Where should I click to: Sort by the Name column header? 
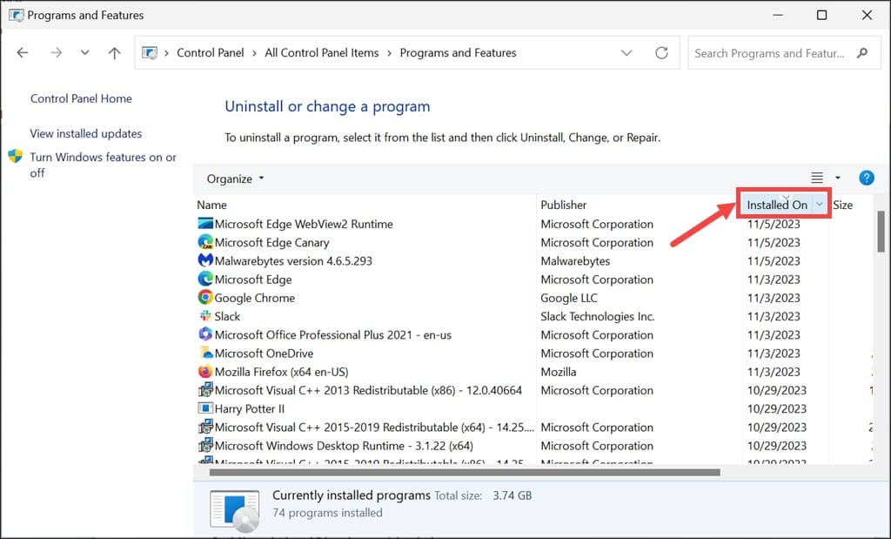click(x=212, y=205)
